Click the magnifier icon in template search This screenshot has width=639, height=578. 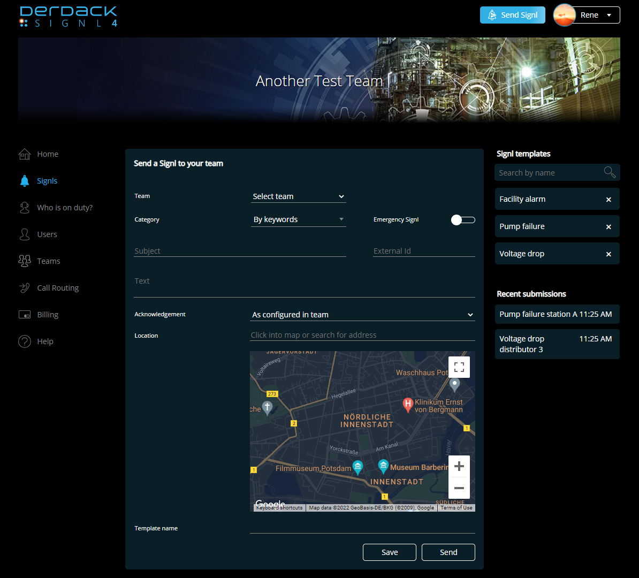tap(609, 172)
